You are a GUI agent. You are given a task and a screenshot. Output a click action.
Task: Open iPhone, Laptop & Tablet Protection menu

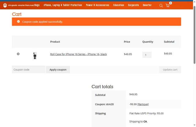[63, 5]
